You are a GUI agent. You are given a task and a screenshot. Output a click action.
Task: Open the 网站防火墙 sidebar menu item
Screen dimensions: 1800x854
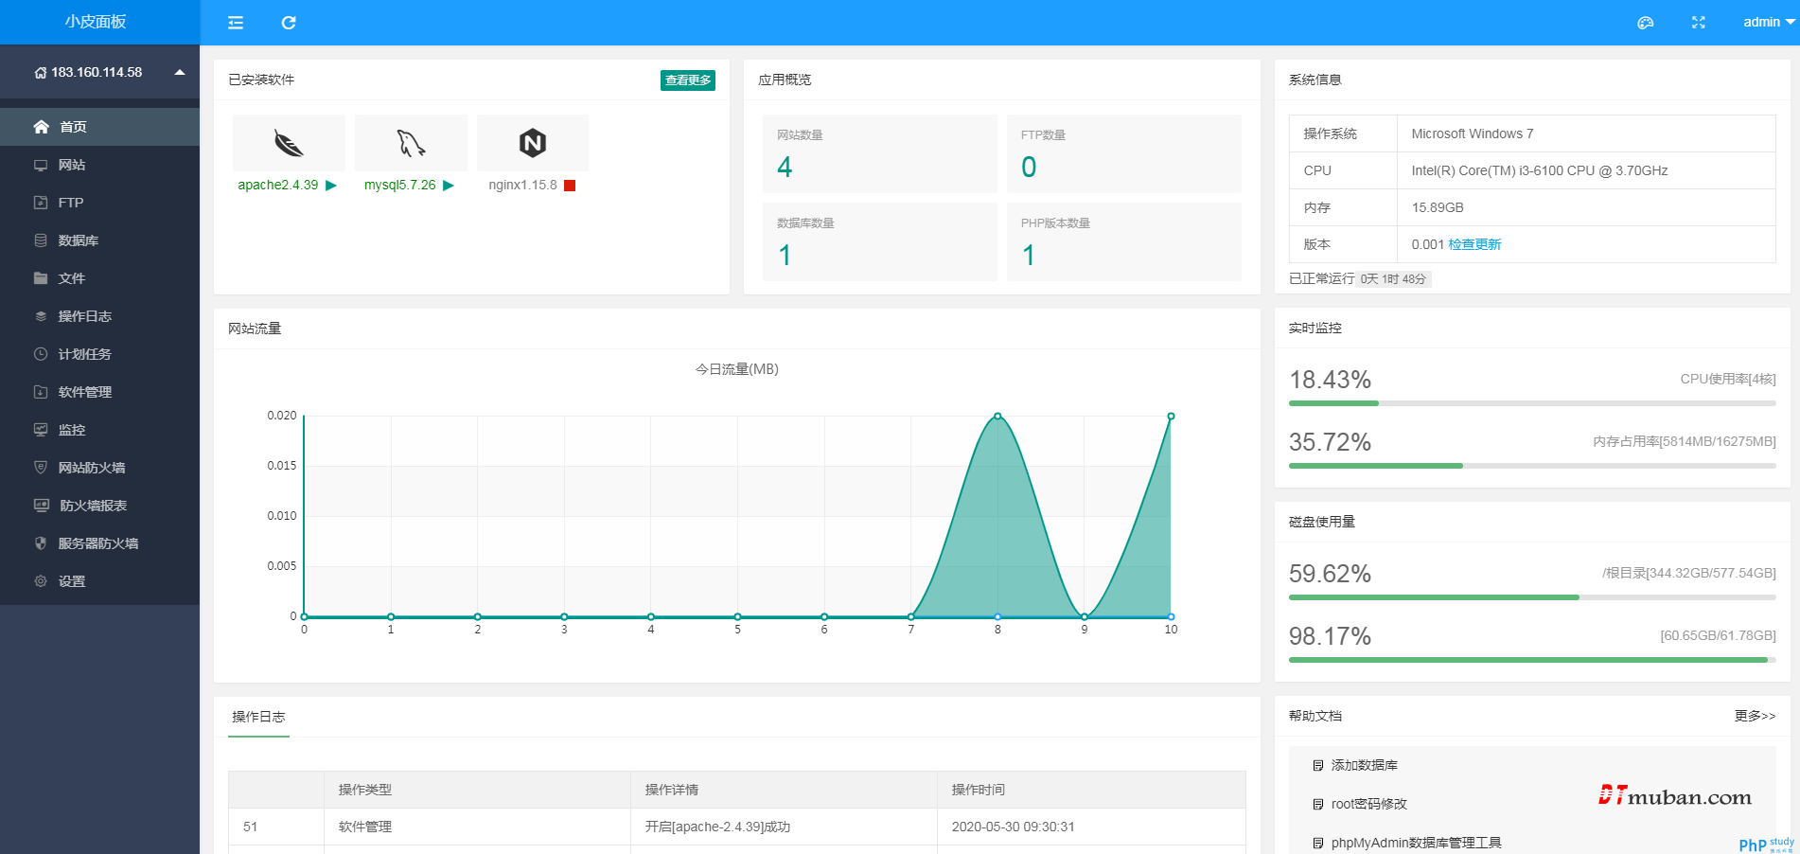click(x=91, y=468)
